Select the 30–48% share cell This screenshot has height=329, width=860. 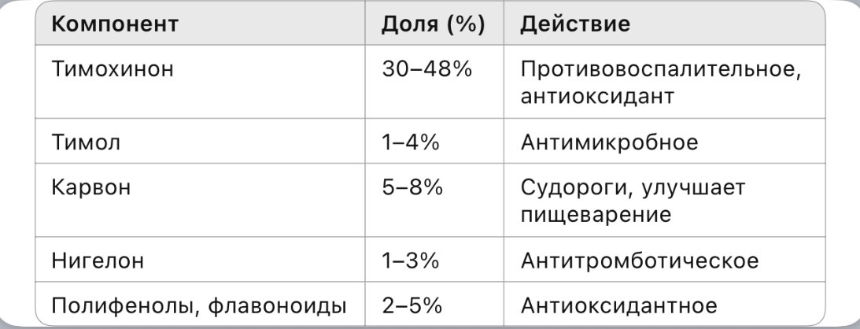click(x=434, y=82)
